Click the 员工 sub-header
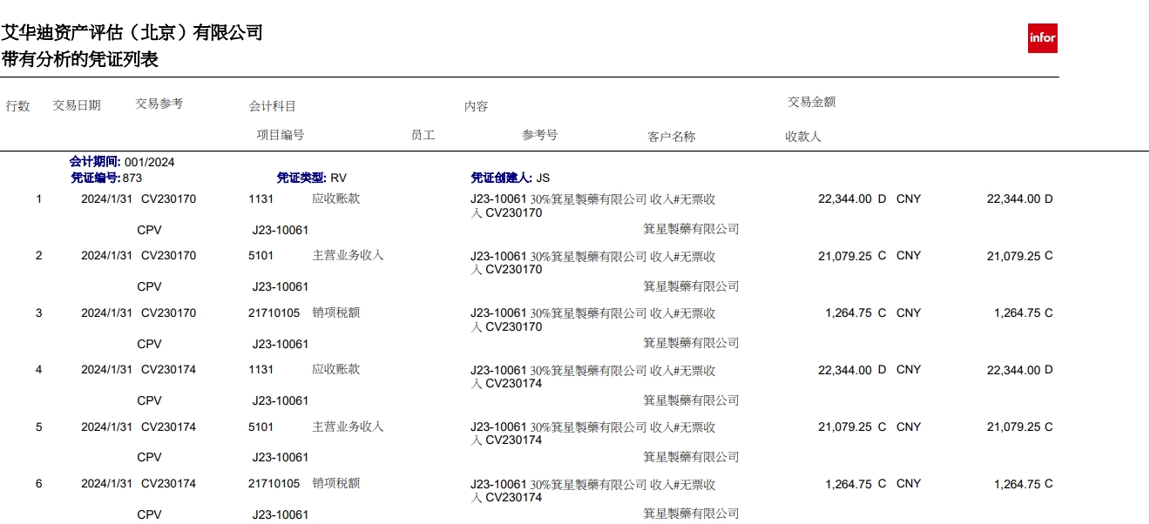Screen dimensions: 1150x524 click(423, 135)
